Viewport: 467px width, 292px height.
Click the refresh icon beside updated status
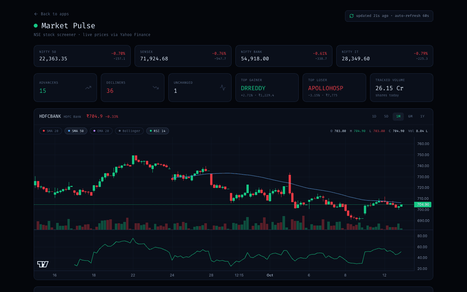pyautogui.click(x=351, y=16)
